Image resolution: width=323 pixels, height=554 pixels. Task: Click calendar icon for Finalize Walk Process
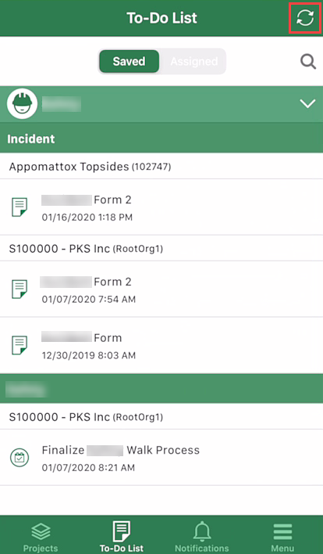[x=20, y=458]
